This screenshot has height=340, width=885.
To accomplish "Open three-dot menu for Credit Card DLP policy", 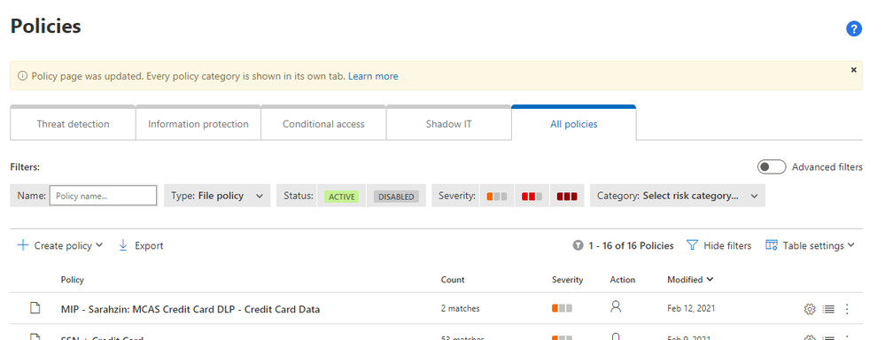I will (847, 309).
